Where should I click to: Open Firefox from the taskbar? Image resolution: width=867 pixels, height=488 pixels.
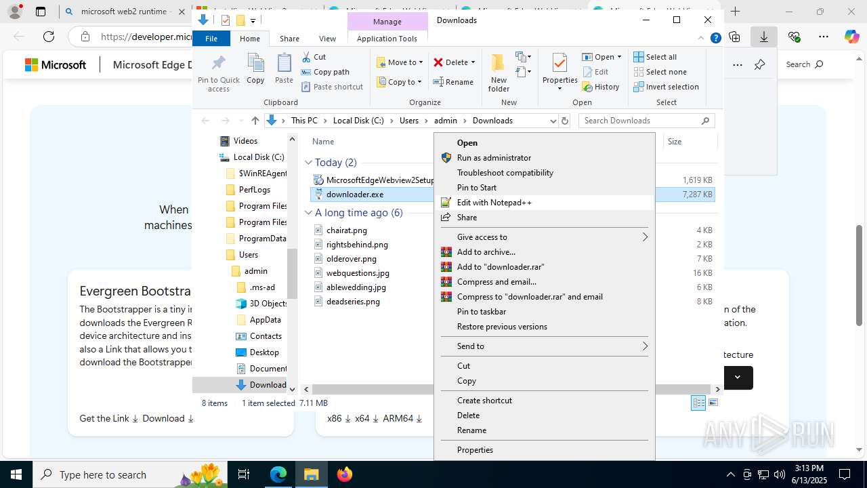click(345, 474)
